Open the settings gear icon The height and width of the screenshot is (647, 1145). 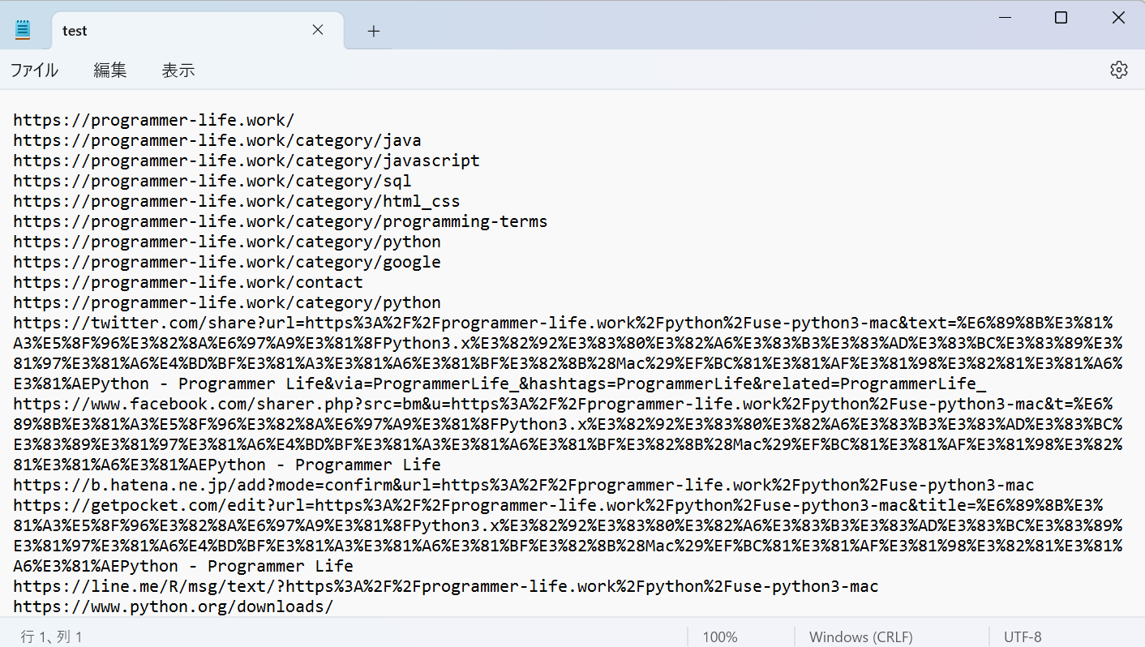(1119, 70)
